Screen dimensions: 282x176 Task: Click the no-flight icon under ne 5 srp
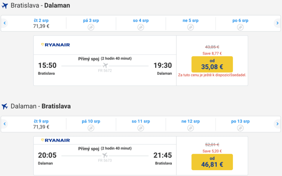pos(190,27)
